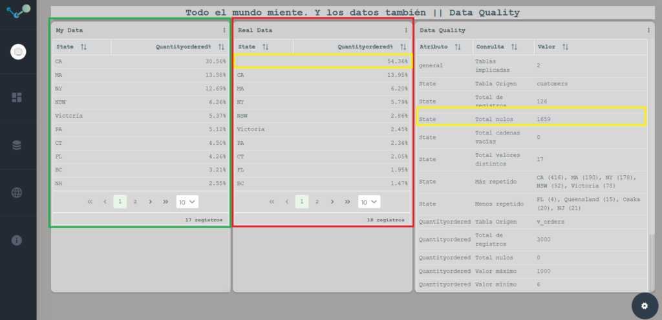This screenshot has width=662, height=320.
Task: Click the app logo in the sidebar
Action: (19, 12)
